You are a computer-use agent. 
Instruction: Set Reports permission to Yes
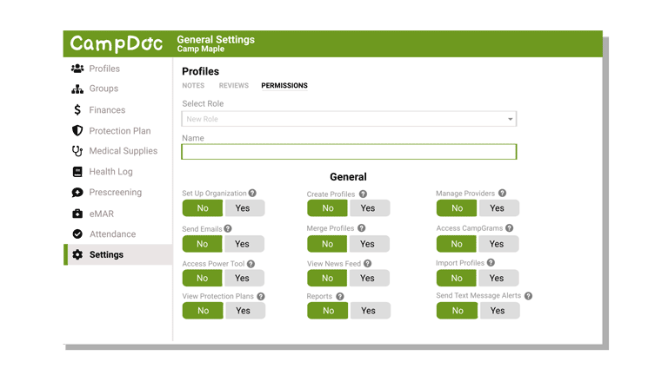pos(370,311)
